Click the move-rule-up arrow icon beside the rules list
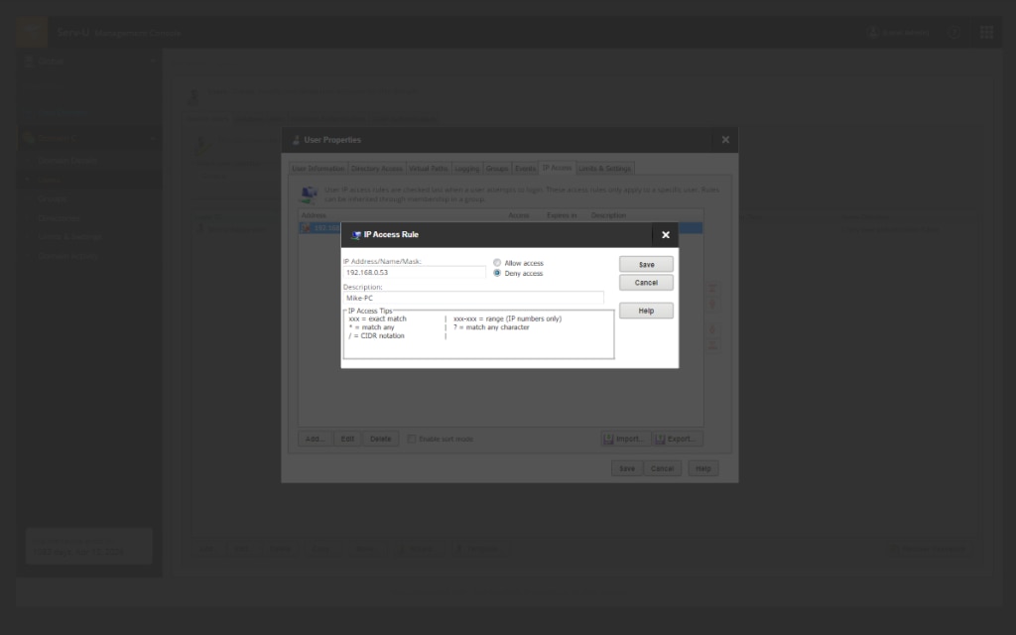This screenshot has height=635, width=1016. [x=712, y=305]
